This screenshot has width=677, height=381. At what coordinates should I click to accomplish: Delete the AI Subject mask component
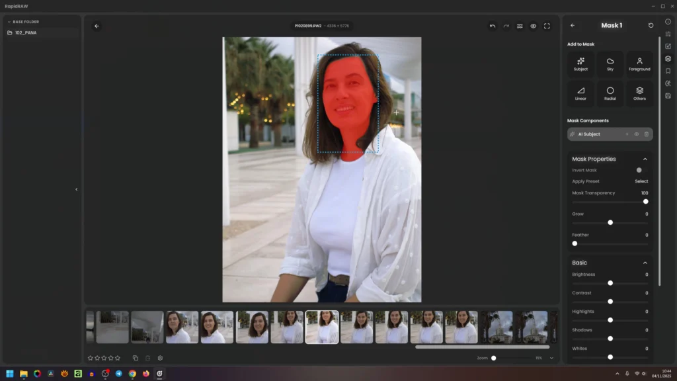click(x=646, y=134)
